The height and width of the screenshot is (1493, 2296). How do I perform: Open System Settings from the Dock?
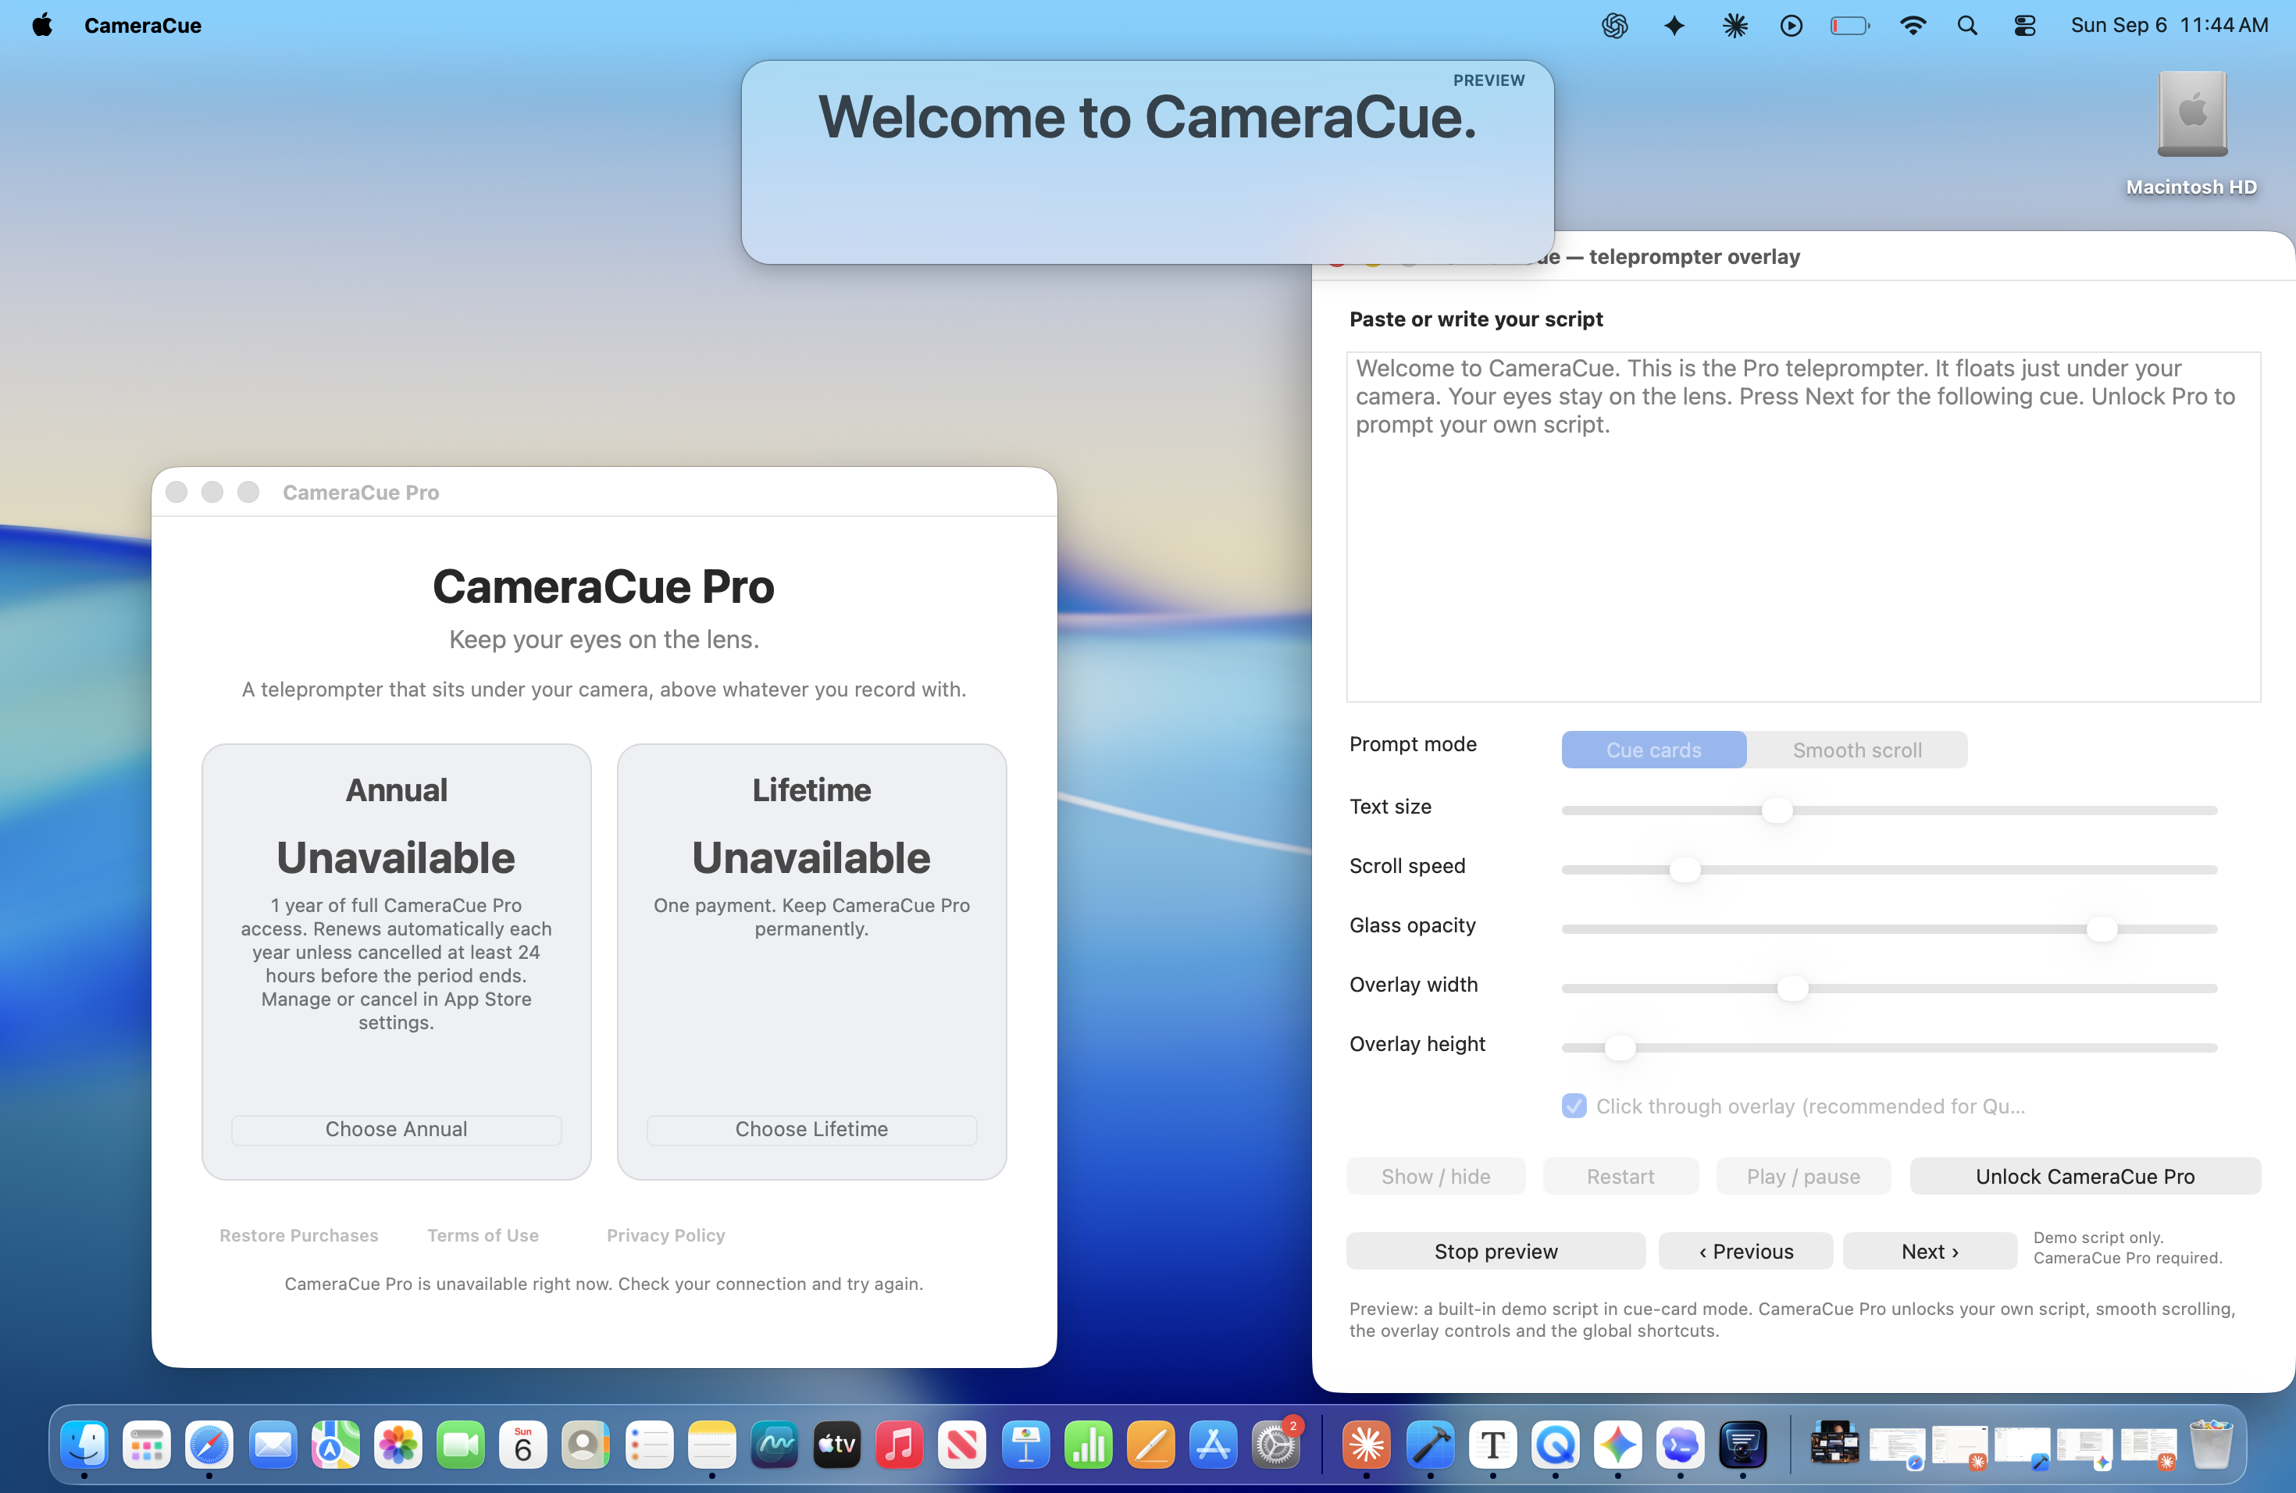1276,1445
